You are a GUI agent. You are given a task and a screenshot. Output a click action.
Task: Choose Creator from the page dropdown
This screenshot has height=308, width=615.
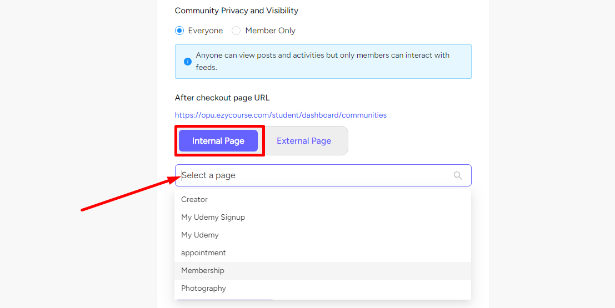(x=323, y=199)
